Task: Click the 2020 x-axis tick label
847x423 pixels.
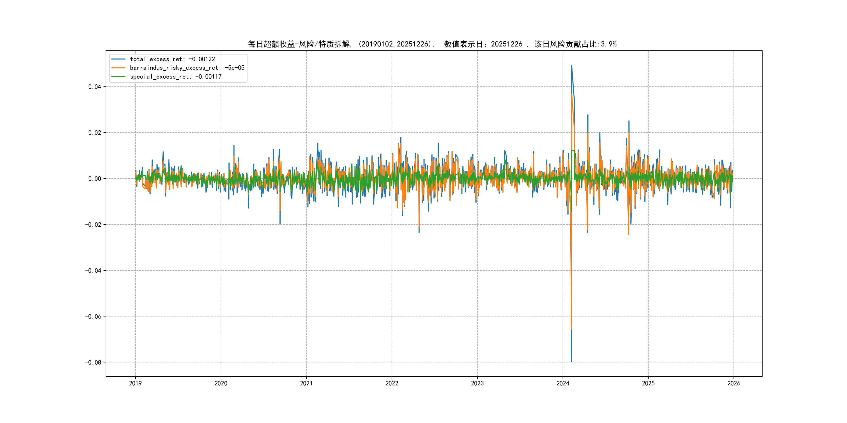Action: pyautogui.click(x=221, y=383)
